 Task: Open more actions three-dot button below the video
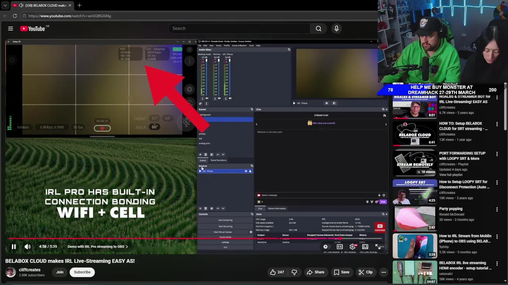point(384,272)
